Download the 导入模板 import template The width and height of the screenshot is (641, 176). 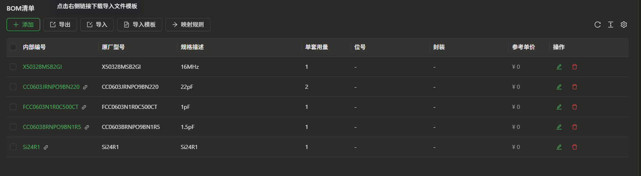coord(140,25)
